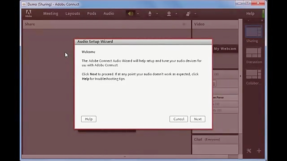The width and height of the screenshot is (287, 161).
Task: Click the microphone icon in toolbar
Action: [x=150, y=13]
